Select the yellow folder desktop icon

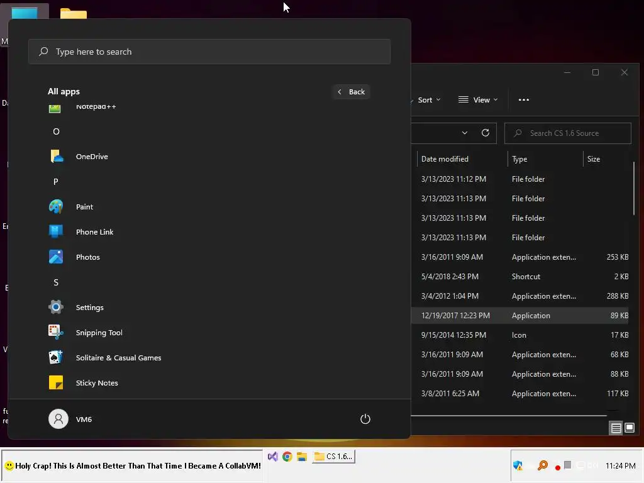[74, 14]
